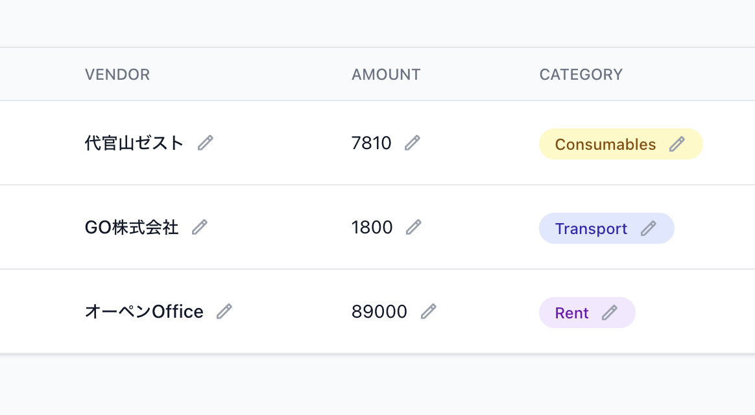Click the pencil beside オーペンOffice

(224, 311)
